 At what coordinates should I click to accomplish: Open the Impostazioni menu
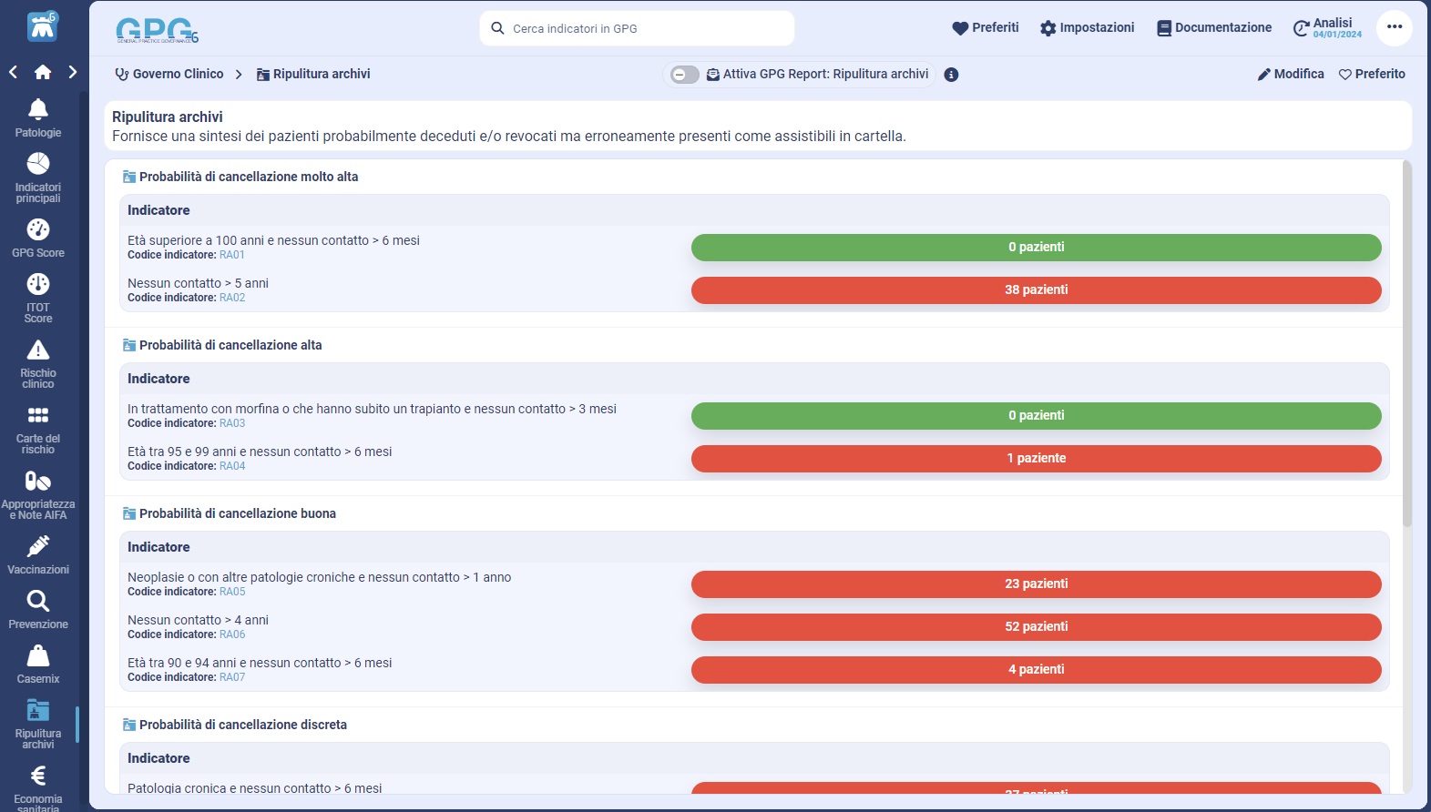(x=1087, y=28)
